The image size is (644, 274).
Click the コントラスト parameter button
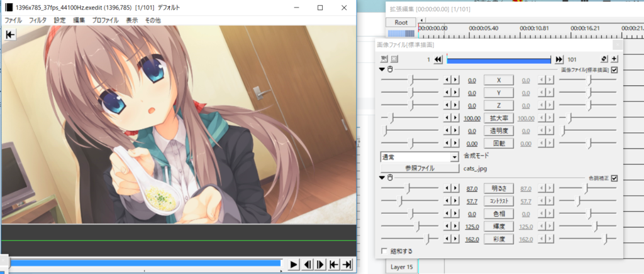point(499,201)
